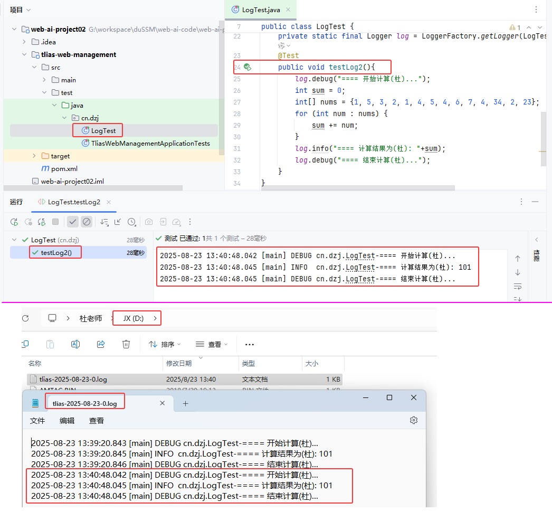This screenshot has height=512, width=552.
Task: Click soft-wrap icon beside console output
Action: pyautogui.click(x=517, y=286)
